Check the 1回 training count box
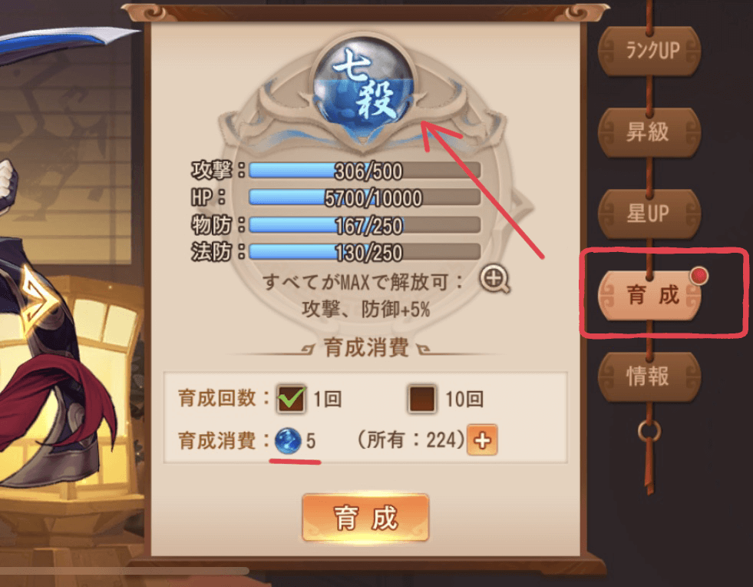Screen dimensions: 753x587 pos(291,399)
